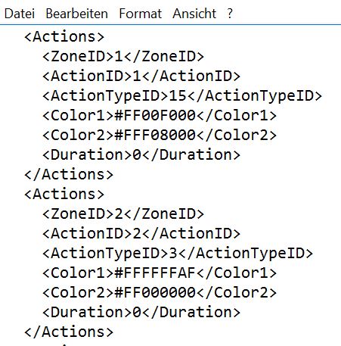Click the ZoneID value 2 line
The width and height of the screenshot is (341, 346).
(123, 214)
